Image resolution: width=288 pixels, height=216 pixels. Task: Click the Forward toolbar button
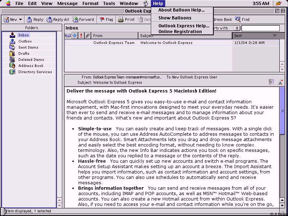coord(83,19)
